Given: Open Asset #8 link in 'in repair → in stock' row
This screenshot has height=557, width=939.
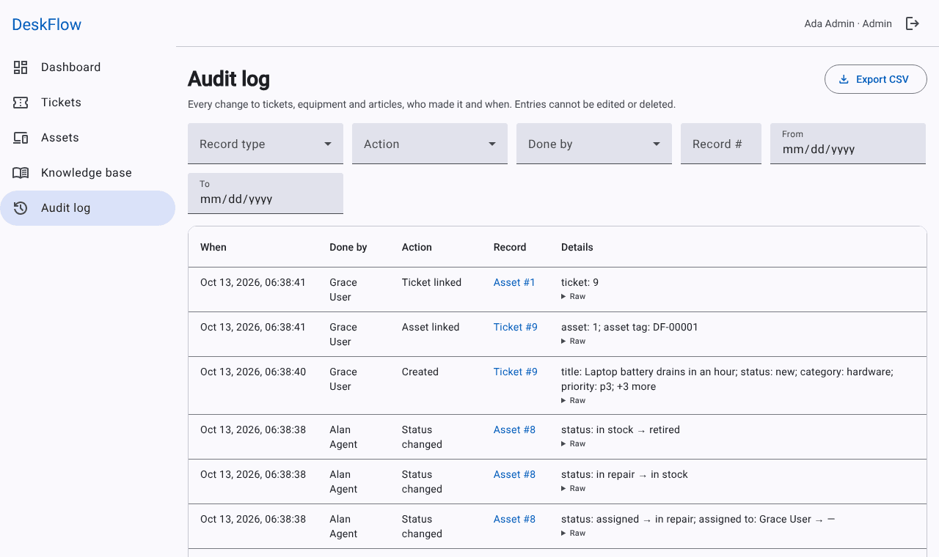Looking at the screenshot, I should (514, 474).
